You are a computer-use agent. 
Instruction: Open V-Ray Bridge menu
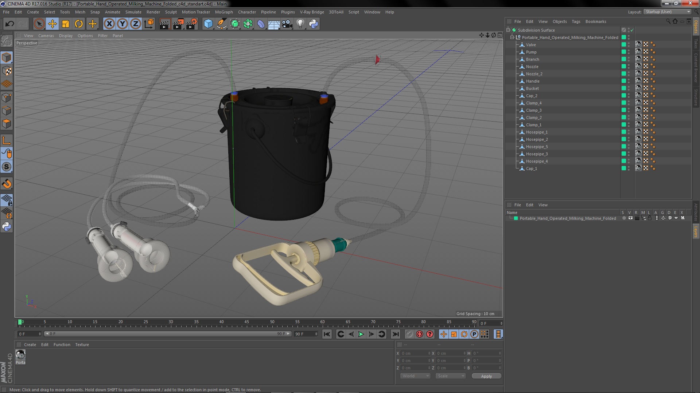click(x=312, y=12)
